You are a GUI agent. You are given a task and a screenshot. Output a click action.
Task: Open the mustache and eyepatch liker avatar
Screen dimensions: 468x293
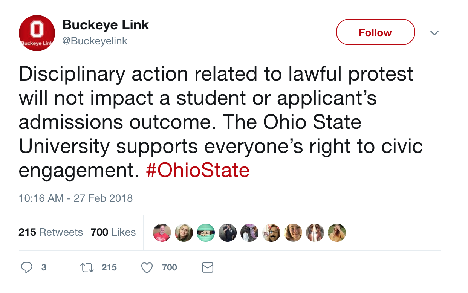pyautogui.click(x=271, y=233)
